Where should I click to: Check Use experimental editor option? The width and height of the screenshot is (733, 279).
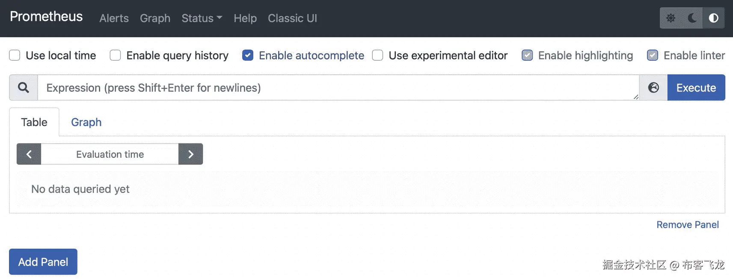coord(377,56)
